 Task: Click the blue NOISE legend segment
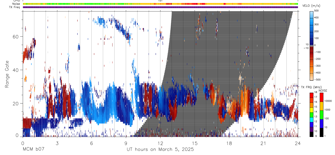(321, 123)
